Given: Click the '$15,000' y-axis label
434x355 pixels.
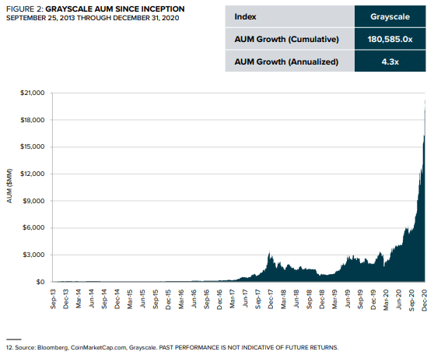Looking at the screenshot, I should click(x=33, y=146).
